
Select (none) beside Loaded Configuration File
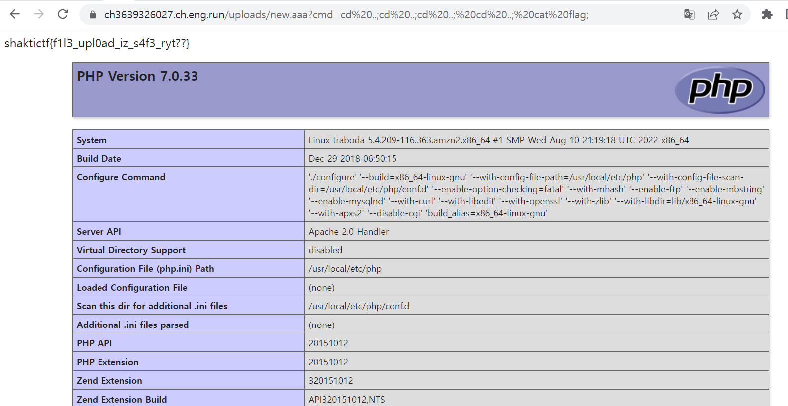(x=321, y=288)
